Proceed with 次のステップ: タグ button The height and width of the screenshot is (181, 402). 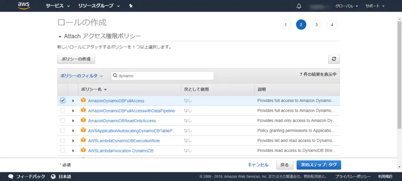(x=319, y=165)
